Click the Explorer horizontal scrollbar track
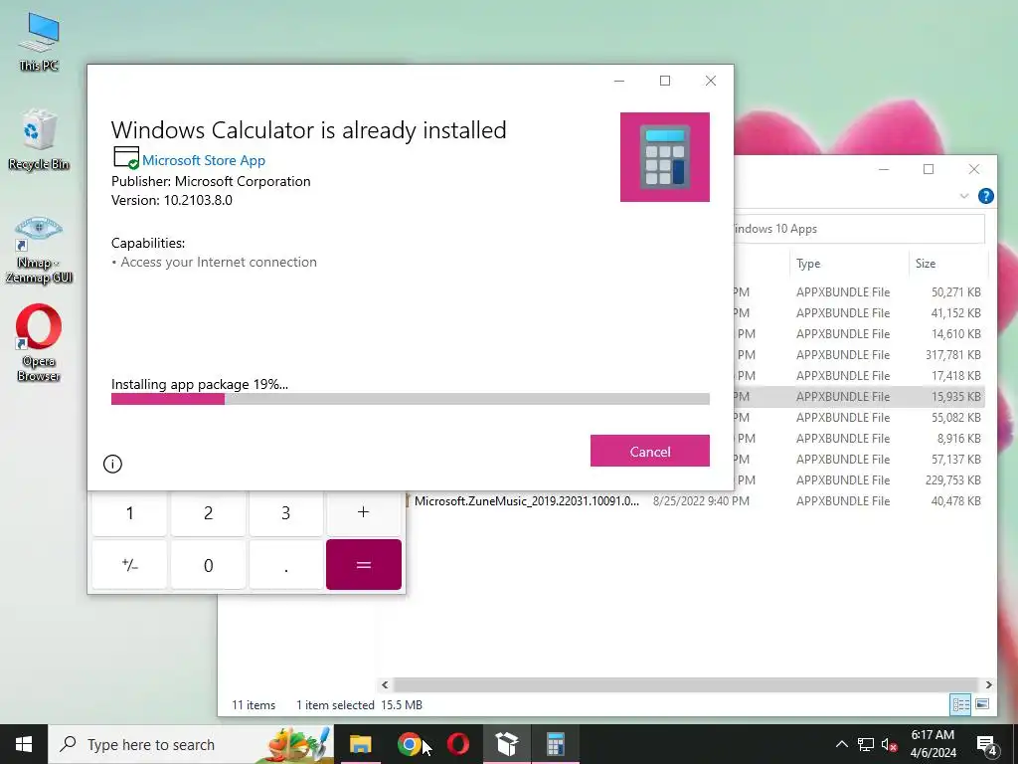The height and width of the screenshot is (764, 1018). 686,684
